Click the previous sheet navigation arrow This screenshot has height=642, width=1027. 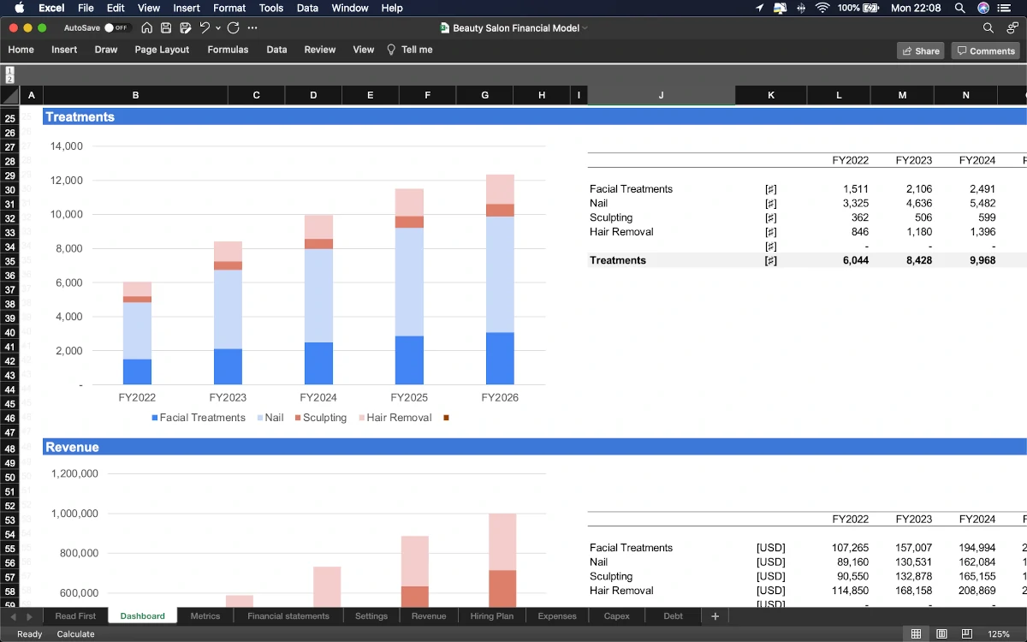[13, 616]
